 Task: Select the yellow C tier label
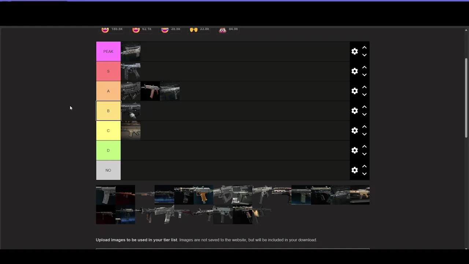[x=108, y=131]
